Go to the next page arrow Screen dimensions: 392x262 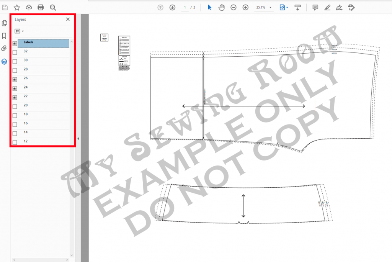tap(172, 7)
